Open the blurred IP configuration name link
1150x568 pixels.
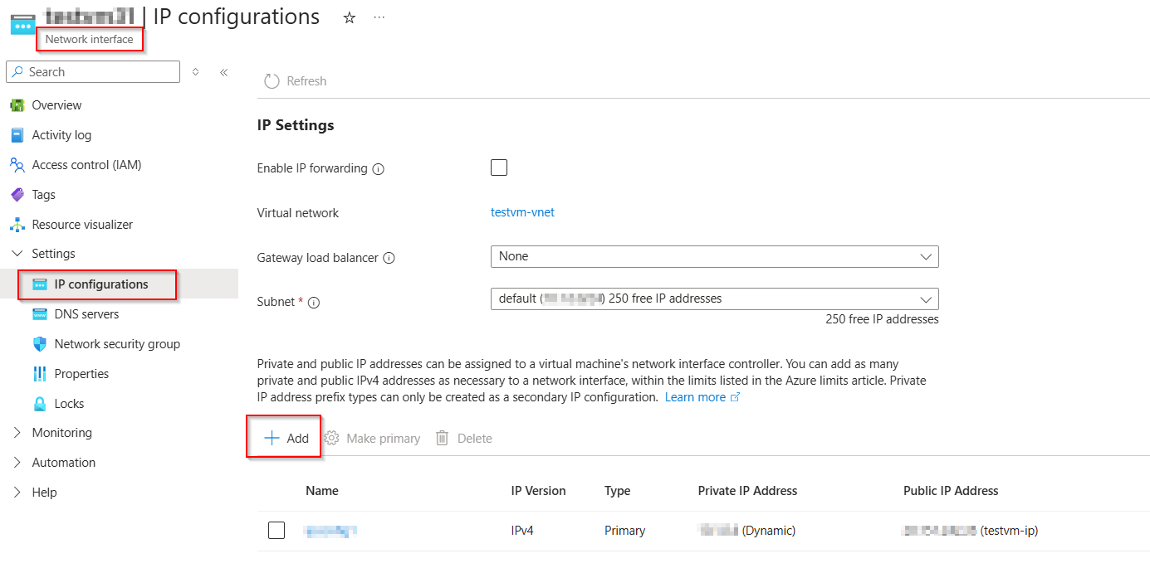(330, 530)
